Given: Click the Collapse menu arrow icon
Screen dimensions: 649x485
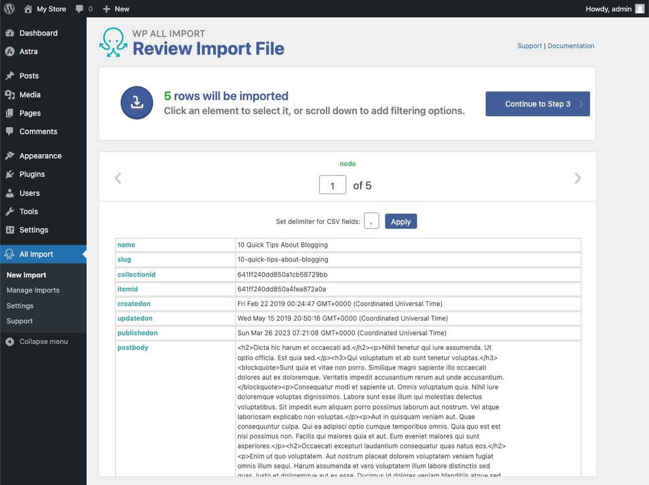Looking at the screenshot, I should coord(10,342).
